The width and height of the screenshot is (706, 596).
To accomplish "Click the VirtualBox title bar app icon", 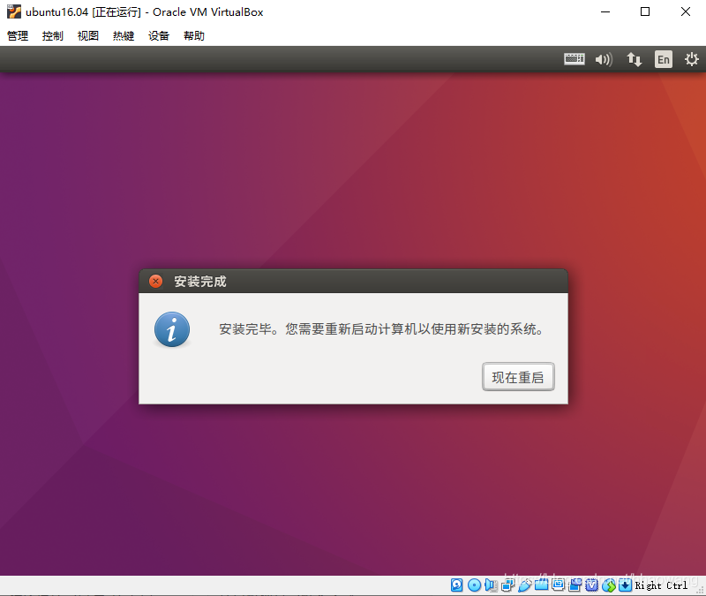I will (14, 11).
